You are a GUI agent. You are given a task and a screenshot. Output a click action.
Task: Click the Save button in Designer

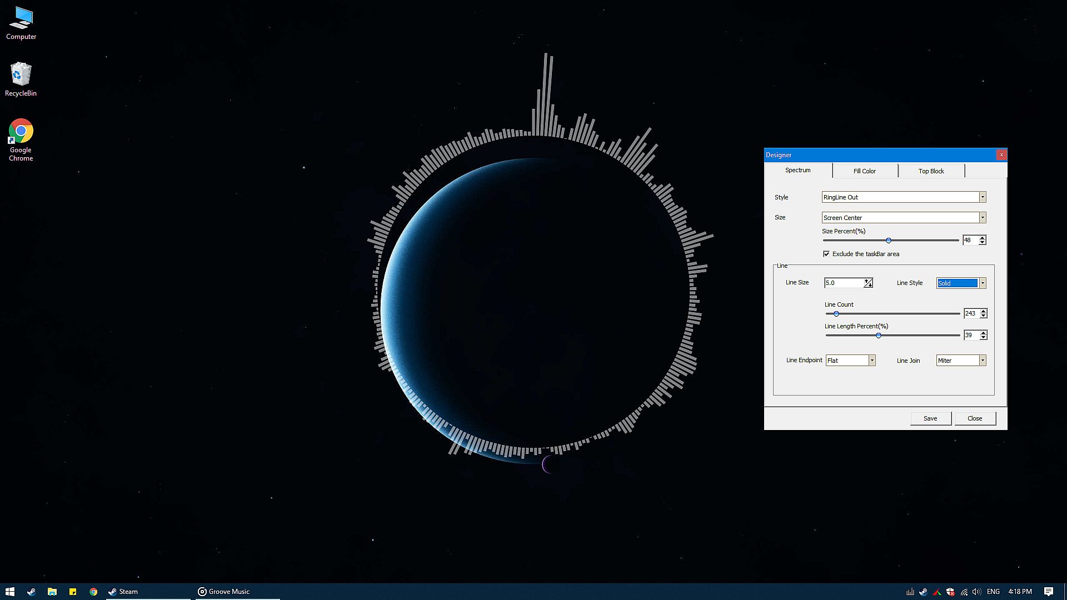[930, 418]
